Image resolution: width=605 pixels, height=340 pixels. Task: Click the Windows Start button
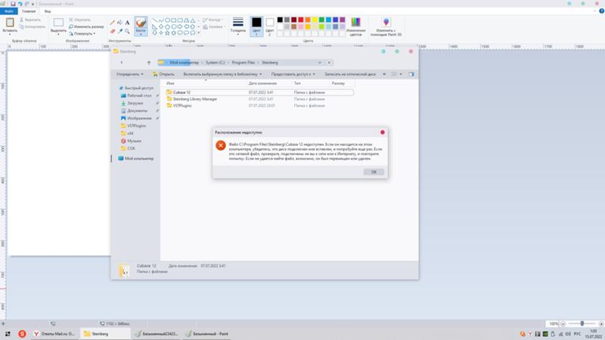(8, 334)
